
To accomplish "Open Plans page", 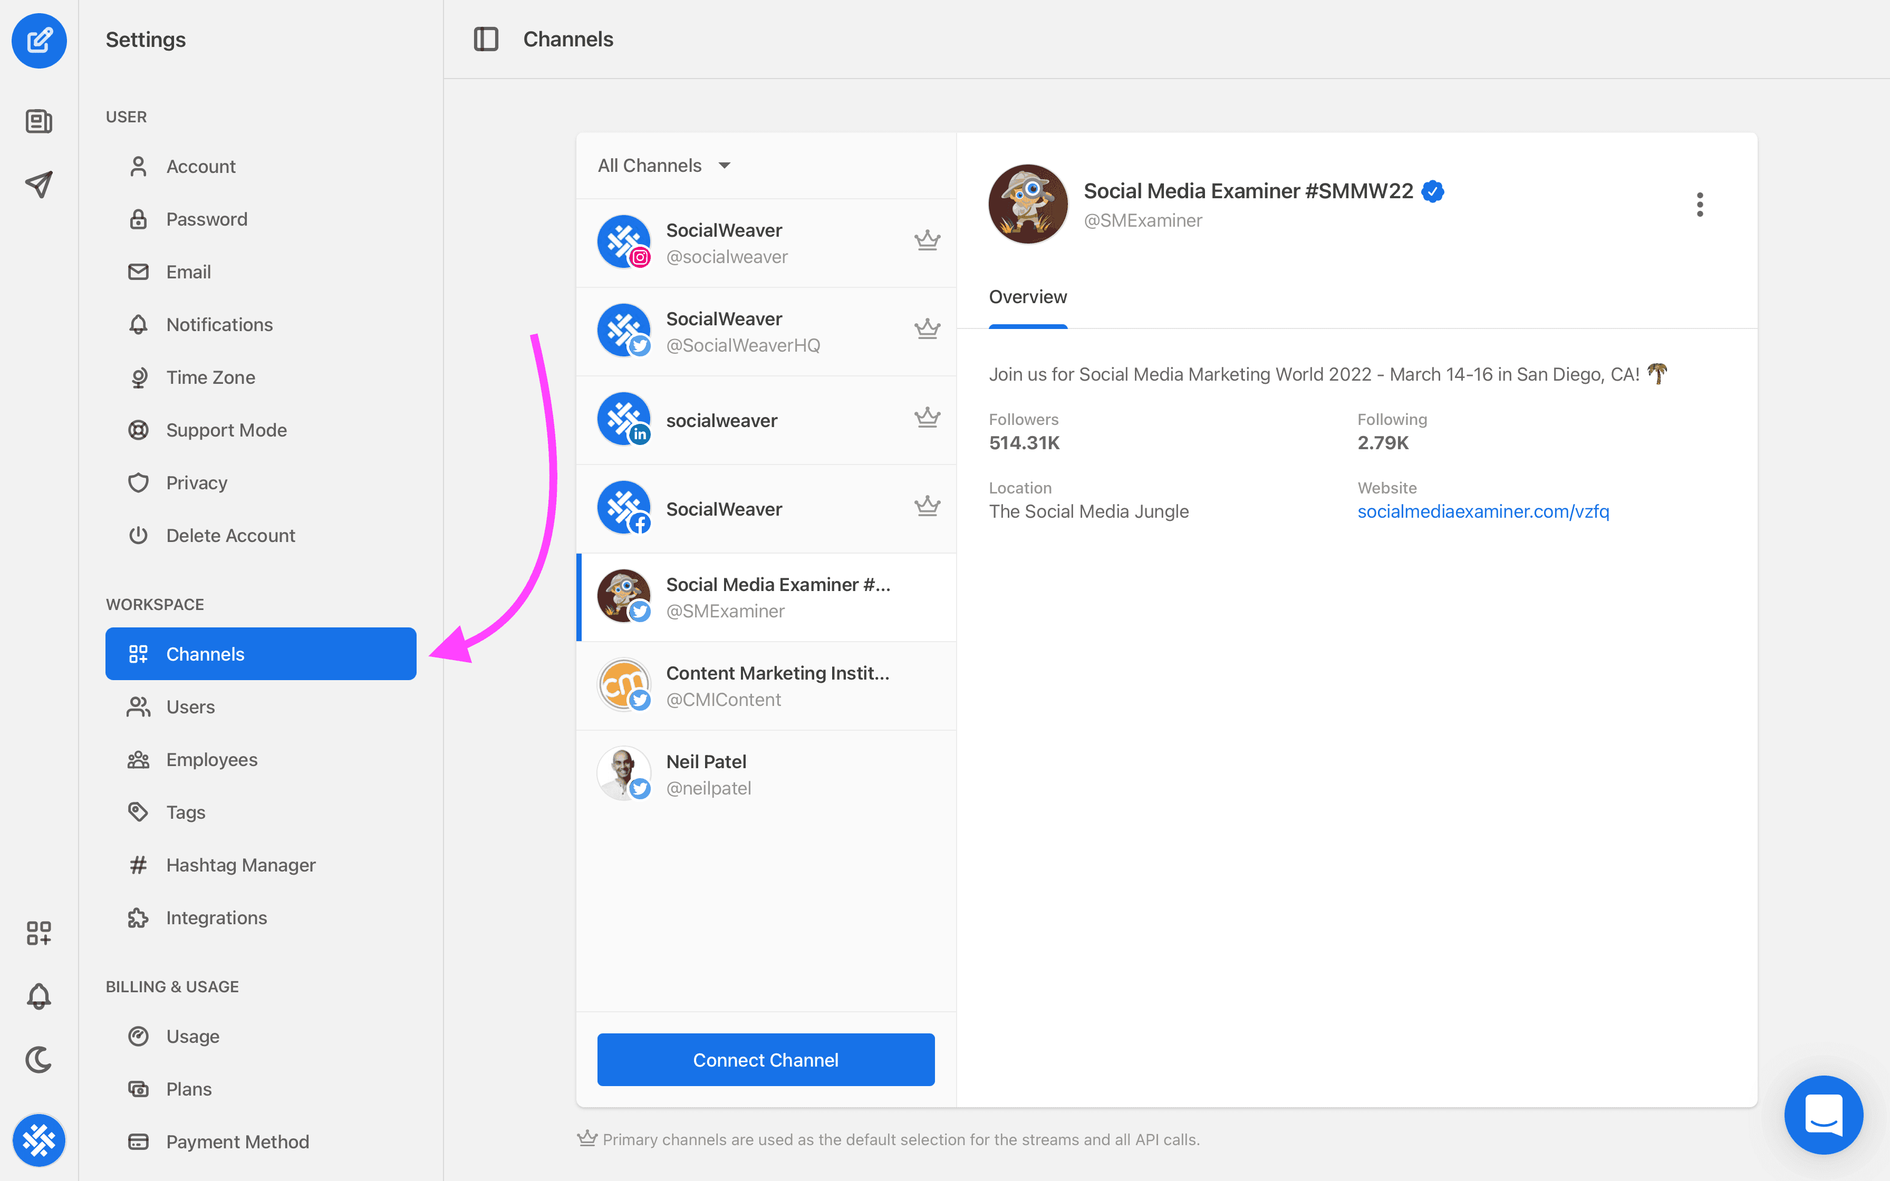I will [261, 1089].
